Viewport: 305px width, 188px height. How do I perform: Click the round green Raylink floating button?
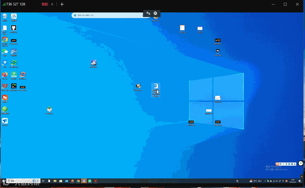[x=301, y=163]
